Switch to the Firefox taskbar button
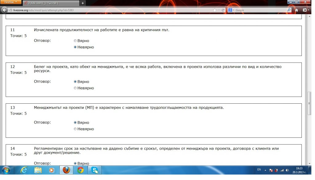This screenshot has width=315, height=180. (x=66, y=170)
